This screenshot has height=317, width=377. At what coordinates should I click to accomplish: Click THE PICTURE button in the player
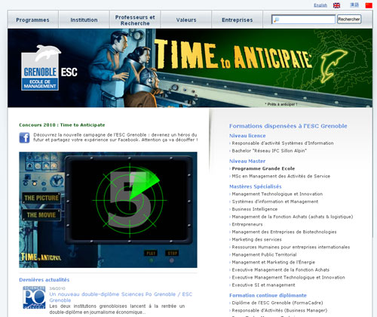point(41,198)
